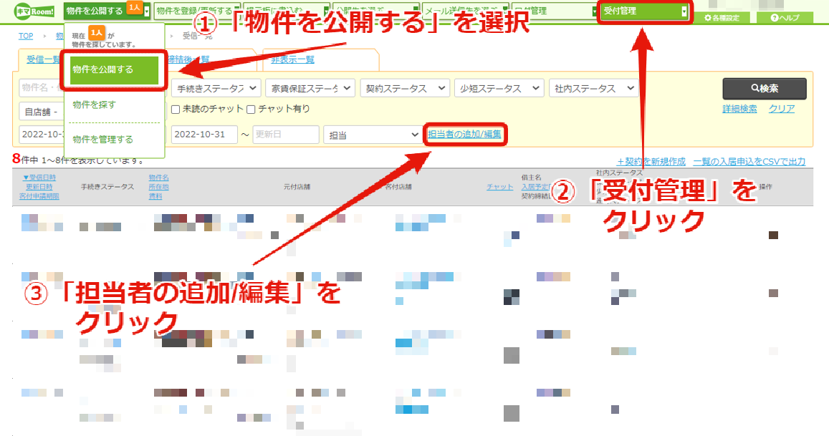The image size is (829, 436).
Task: Open 各種設定 gear settings
Action: click(721, 17)
